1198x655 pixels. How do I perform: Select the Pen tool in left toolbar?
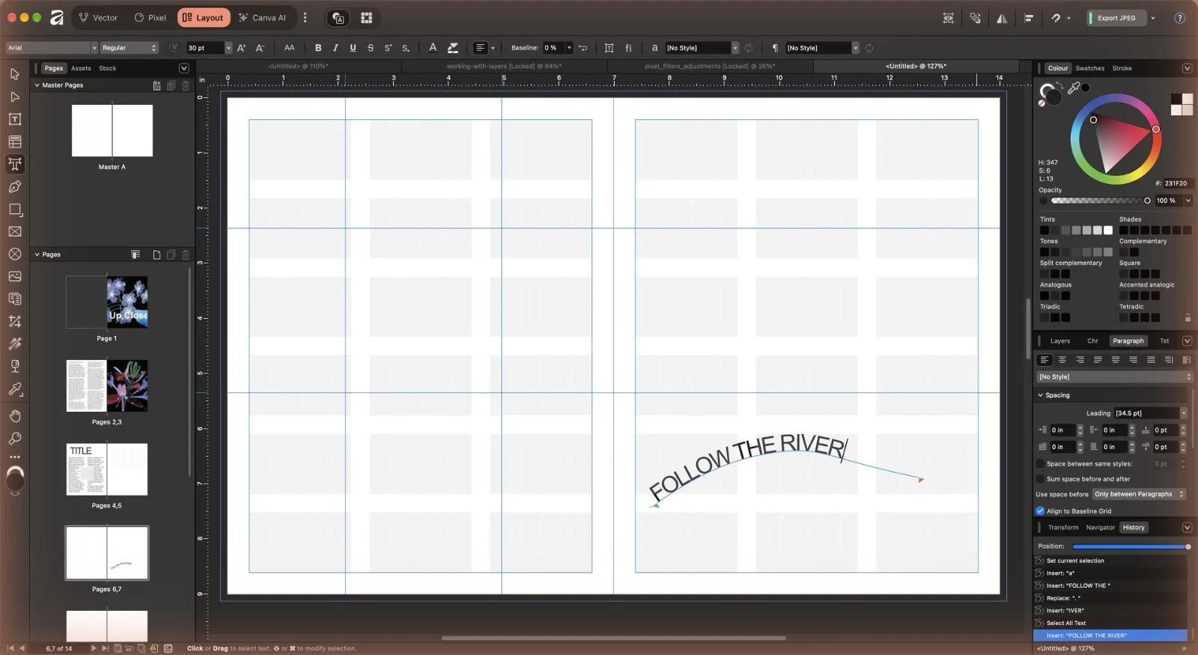(15, 186)
